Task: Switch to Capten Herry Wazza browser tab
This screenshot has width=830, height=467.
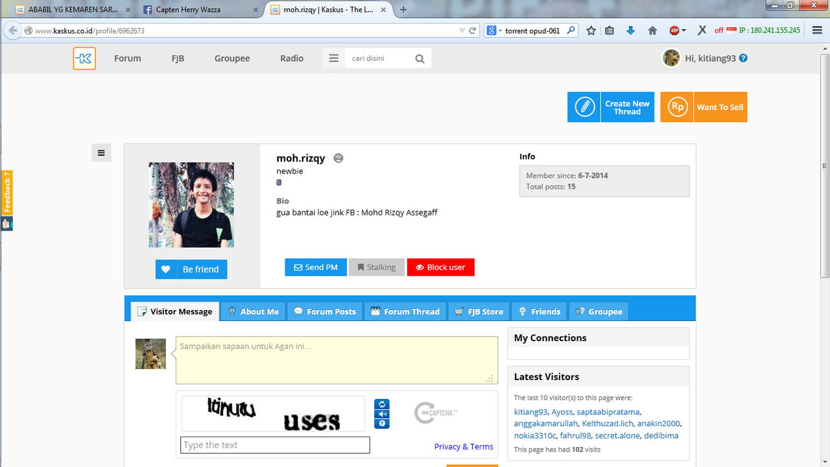Action: click(x=201, y=10)
